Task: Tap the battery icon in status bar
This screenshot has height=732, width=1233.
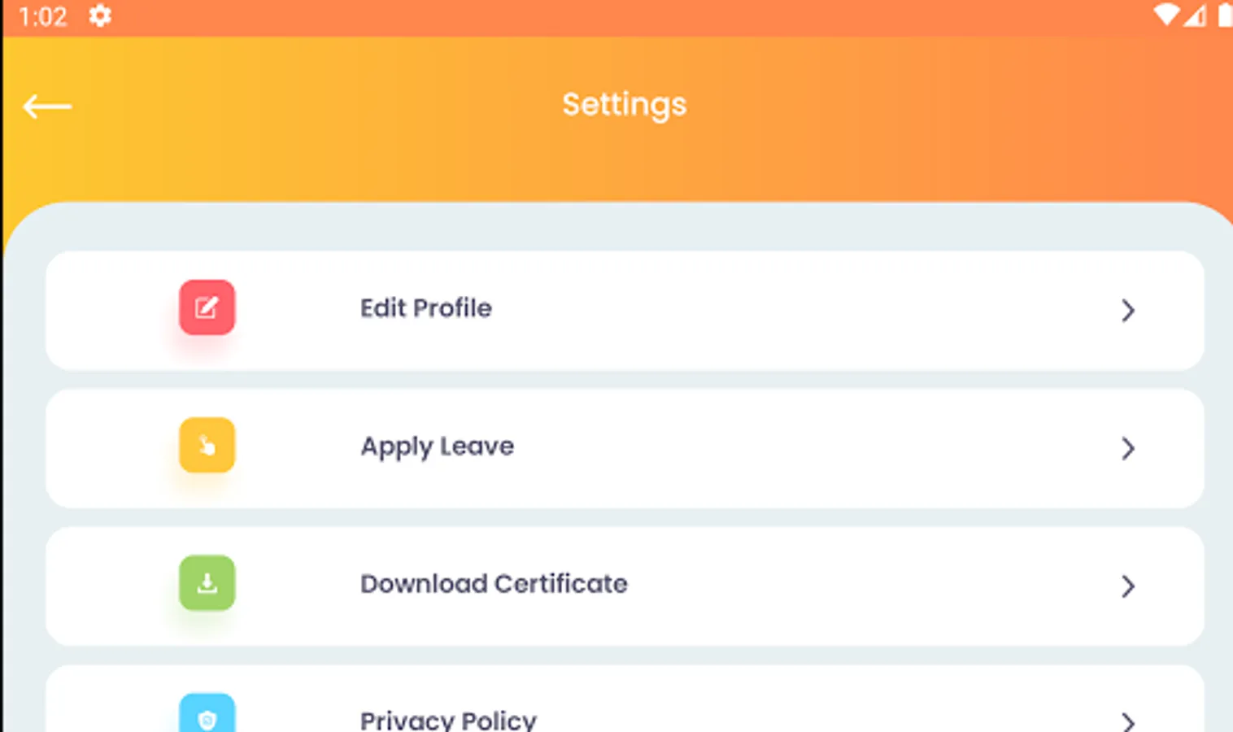Action: click(1224, 15)
